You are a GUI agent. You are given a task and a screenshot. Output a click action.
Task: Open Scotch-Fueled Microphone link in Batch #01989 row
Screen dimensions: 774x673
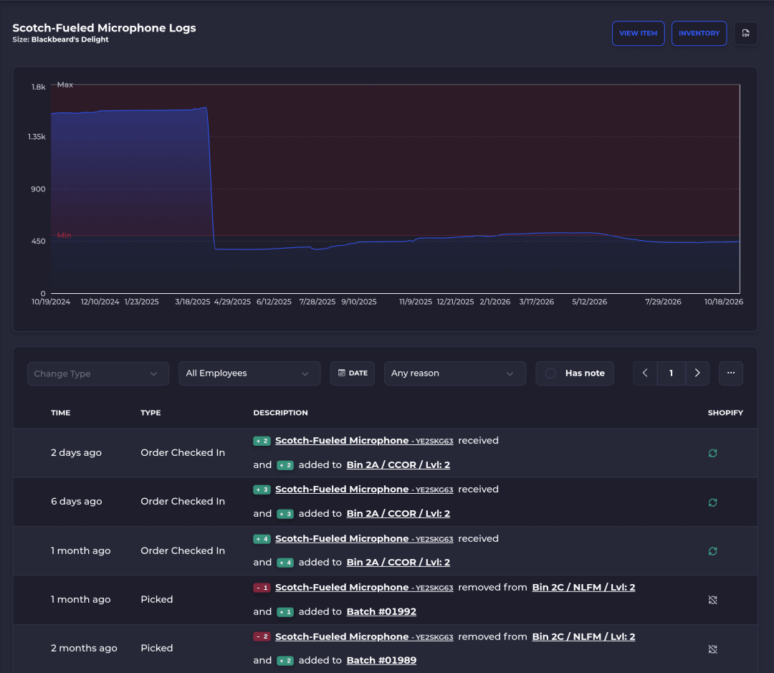click(364, 636)
